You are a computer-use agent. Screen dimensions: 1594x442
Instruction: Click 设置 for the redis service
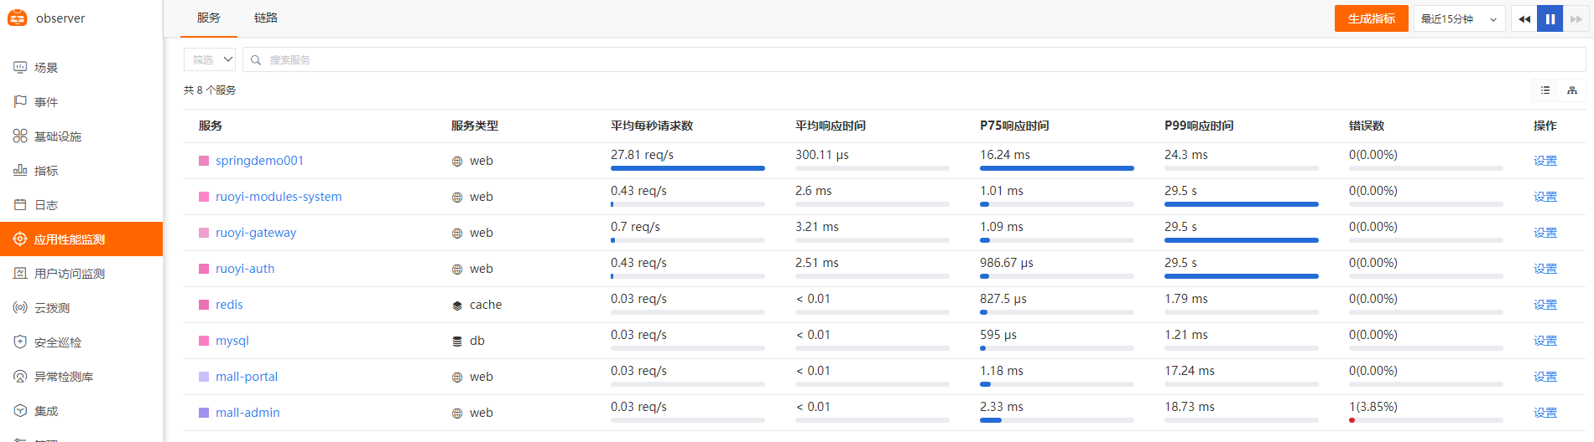1545,305
